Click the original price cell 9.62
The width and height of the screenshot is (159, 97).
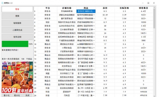pyautogui.click(x=105, y=37)
